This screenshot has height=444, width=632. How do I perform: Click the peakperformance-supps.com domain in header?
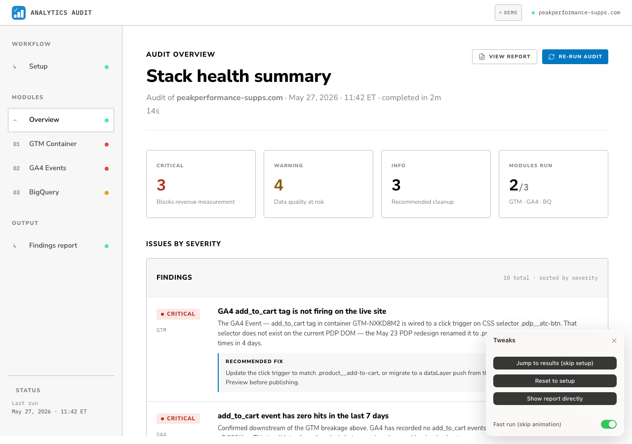click(x=579, y=13)
